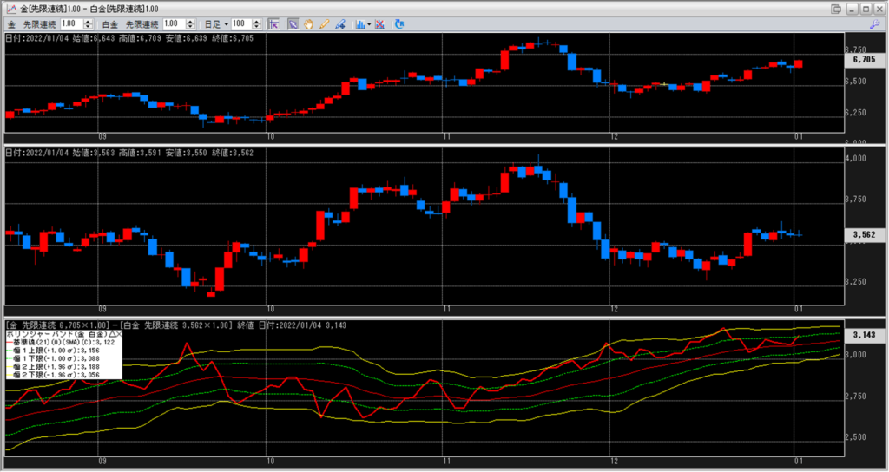The height and width of the screenshot is (472, 889).
Task: Open the bar chart indicator tool
Action: coord(359,23)
